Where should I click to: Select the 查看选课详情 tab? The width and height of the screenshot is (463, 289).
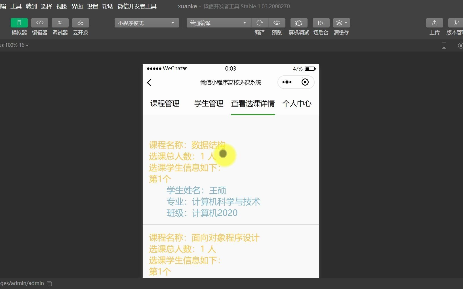[x=253, y=103]
